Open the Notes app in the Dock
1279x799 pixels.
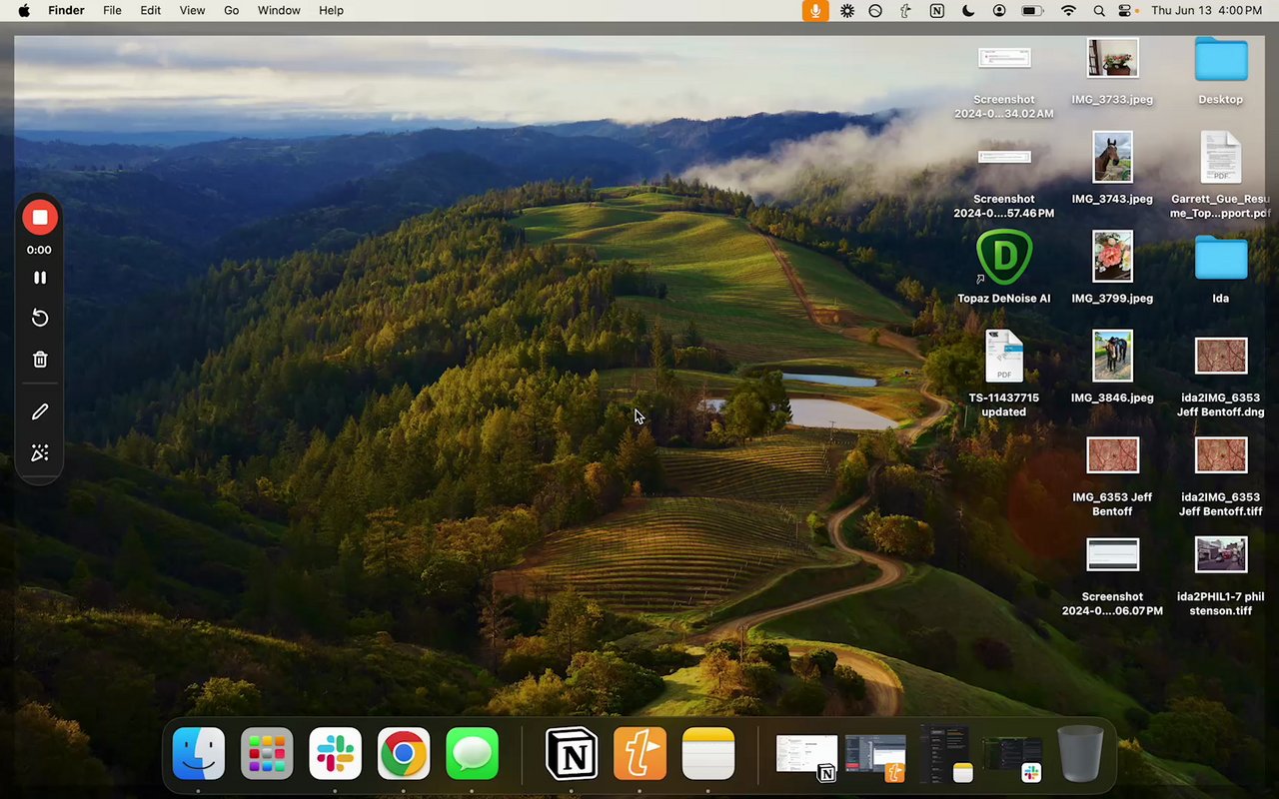coord(708,753)
